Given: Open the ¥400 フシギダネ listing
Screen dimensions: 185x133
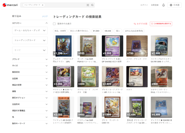Looking at the screenshot, I should (88, 77).
